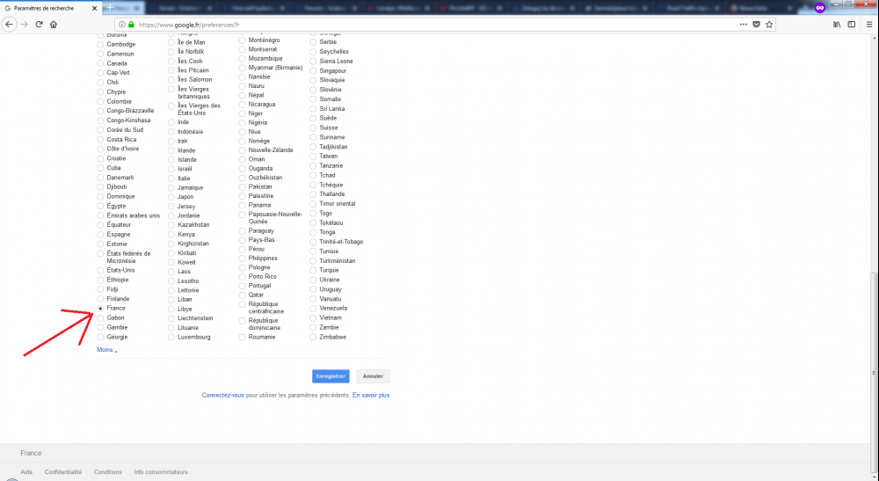
Task: Click the private browsing mask icon
Action: click(x=820, y=8)
